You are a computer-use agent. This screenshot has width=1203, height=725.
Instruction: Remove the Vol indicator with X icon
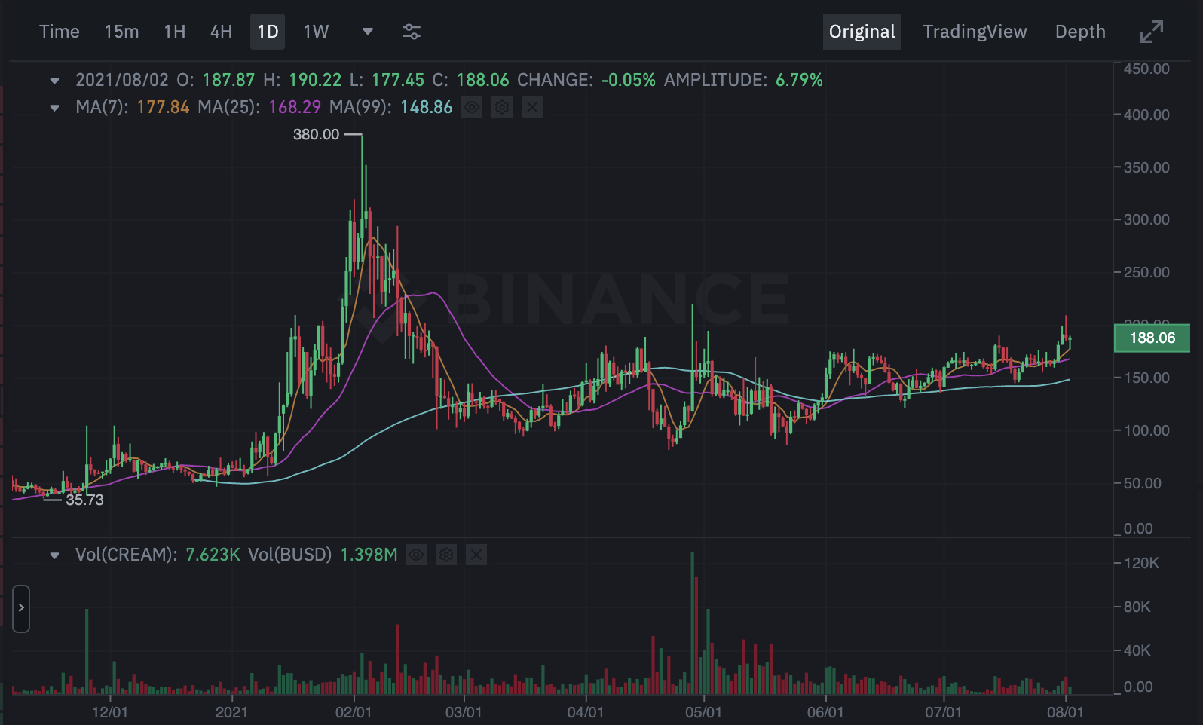476,555
